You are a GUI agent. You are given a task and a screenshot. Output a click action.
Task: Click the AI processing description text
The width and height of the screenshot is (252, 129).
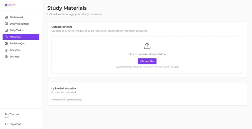click(99, 31)
